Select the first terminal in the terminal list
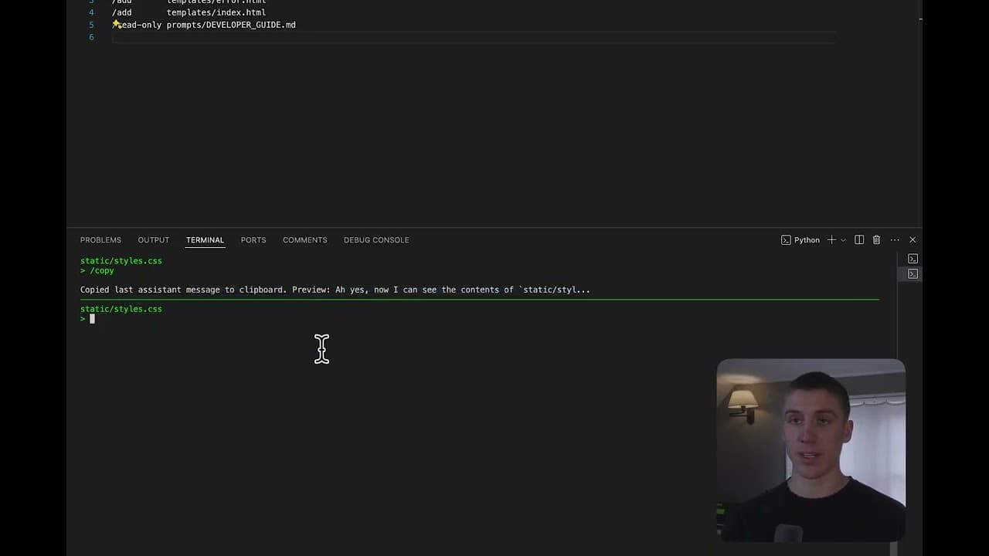The image size is (989, 556). [913, 259]
